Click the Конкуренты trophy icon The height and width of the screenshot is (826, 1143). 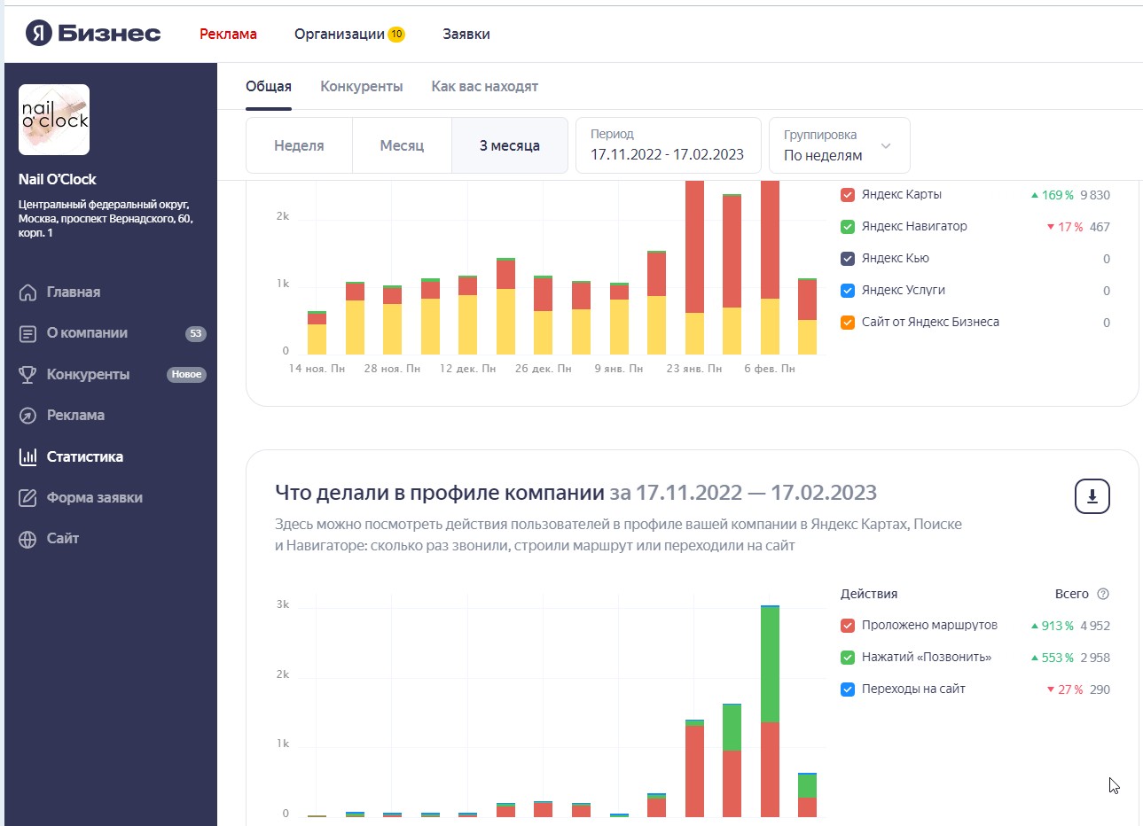(27, 375)
